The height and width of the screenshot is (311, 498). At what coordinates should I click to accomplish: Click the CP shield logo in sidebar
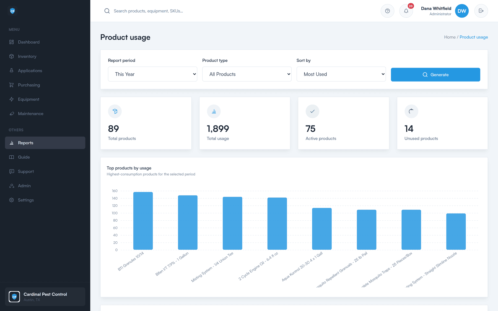point(12,11)
